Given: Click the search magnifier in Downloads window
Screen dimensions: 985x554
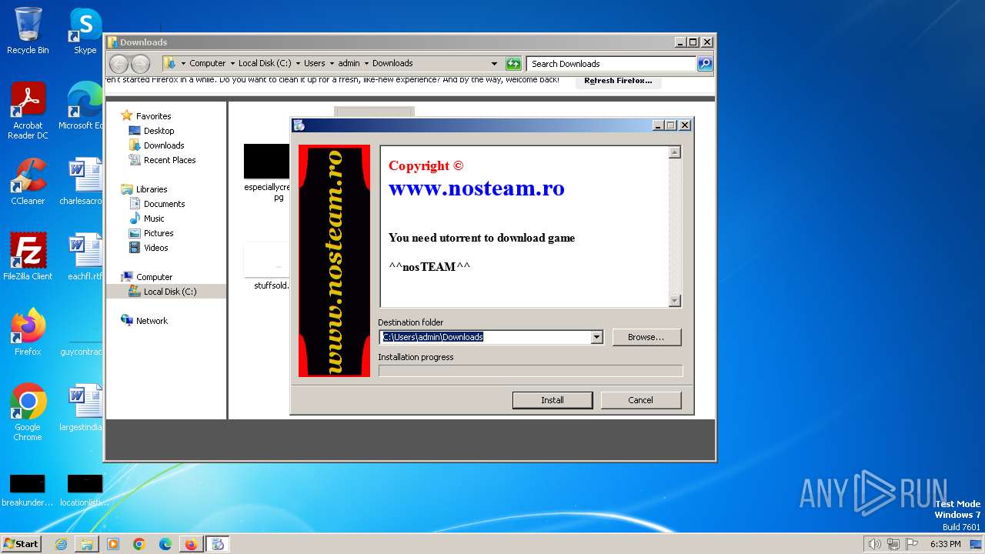Looking at the screenshot, I should pyautogui.click(x=705, y=64).
